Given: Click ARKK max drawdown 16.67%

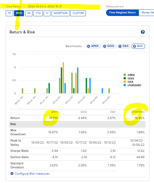Looking at the screenshot, I should [53, 132].
